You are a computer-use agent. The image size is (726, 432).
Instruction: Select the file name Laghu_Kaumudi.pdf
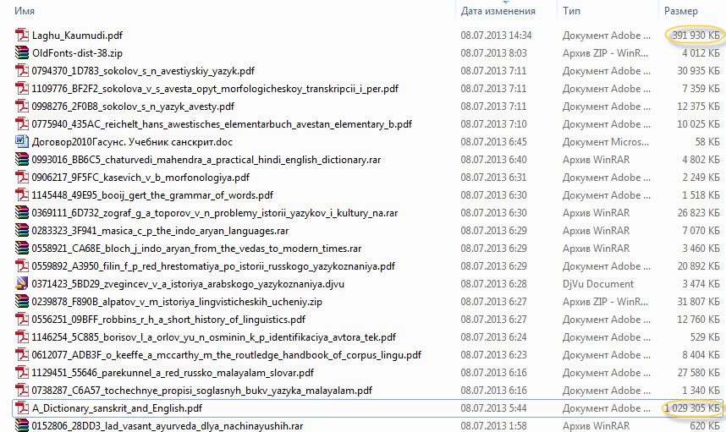point(77,36)
